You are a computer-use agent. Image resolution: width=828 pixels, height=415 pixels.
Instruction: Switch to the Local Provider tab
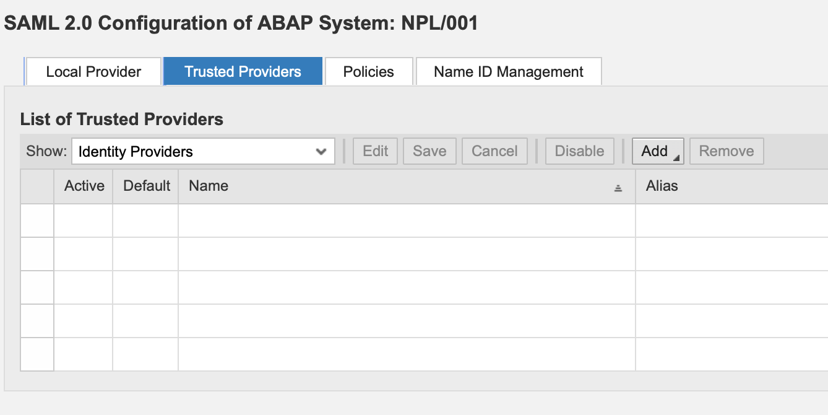93,71
